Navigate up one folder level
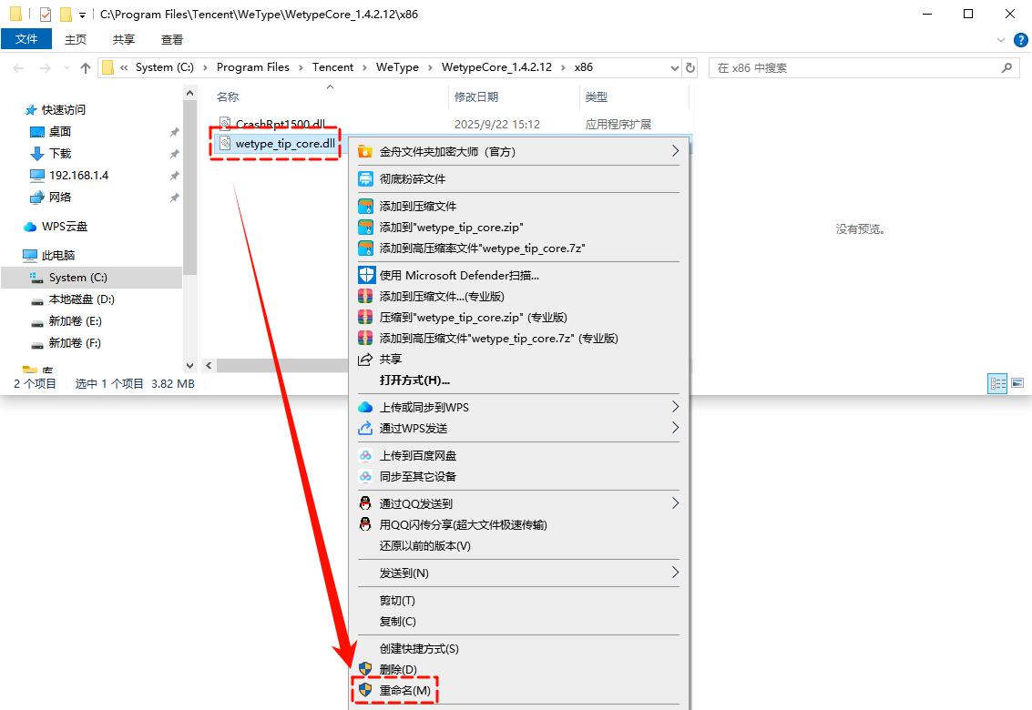 click(85, 67)
